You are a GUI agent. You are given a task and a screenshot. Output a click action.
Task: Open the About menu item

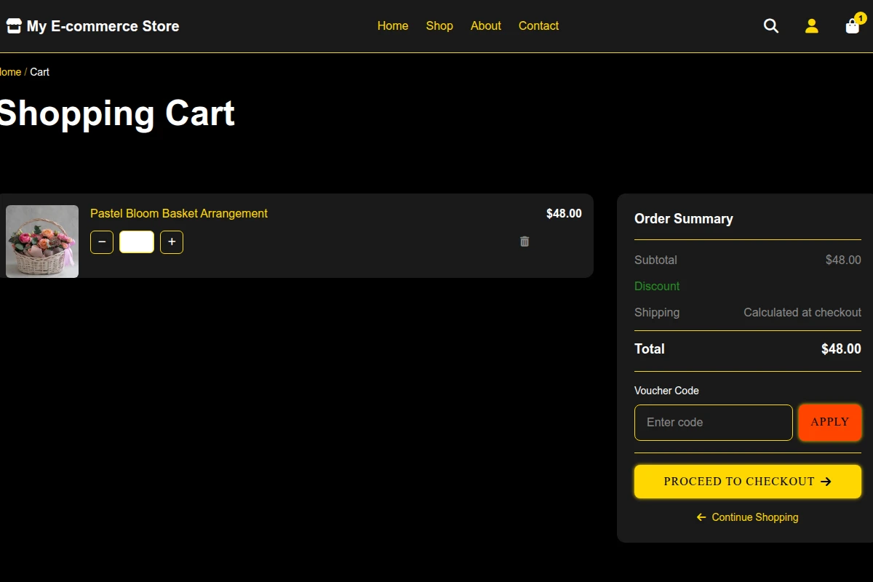pos(486,26)
